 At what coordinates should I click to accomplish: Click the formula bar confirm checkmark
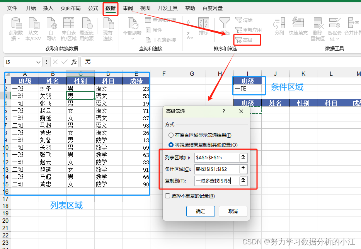(x=65, y=62)
